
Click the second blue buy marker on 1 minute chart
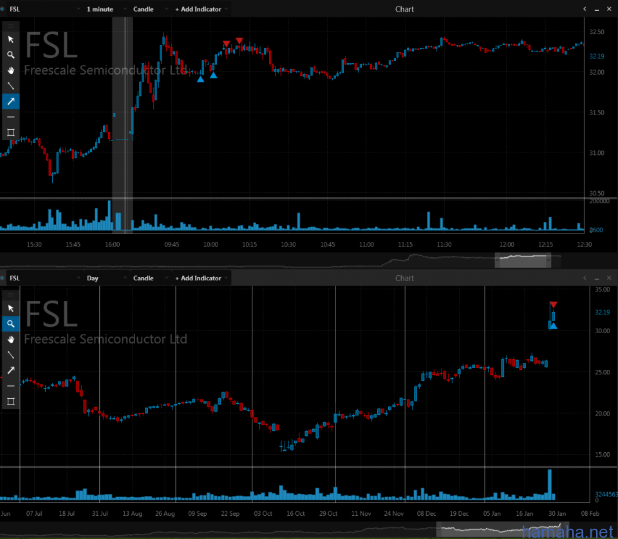213,75
